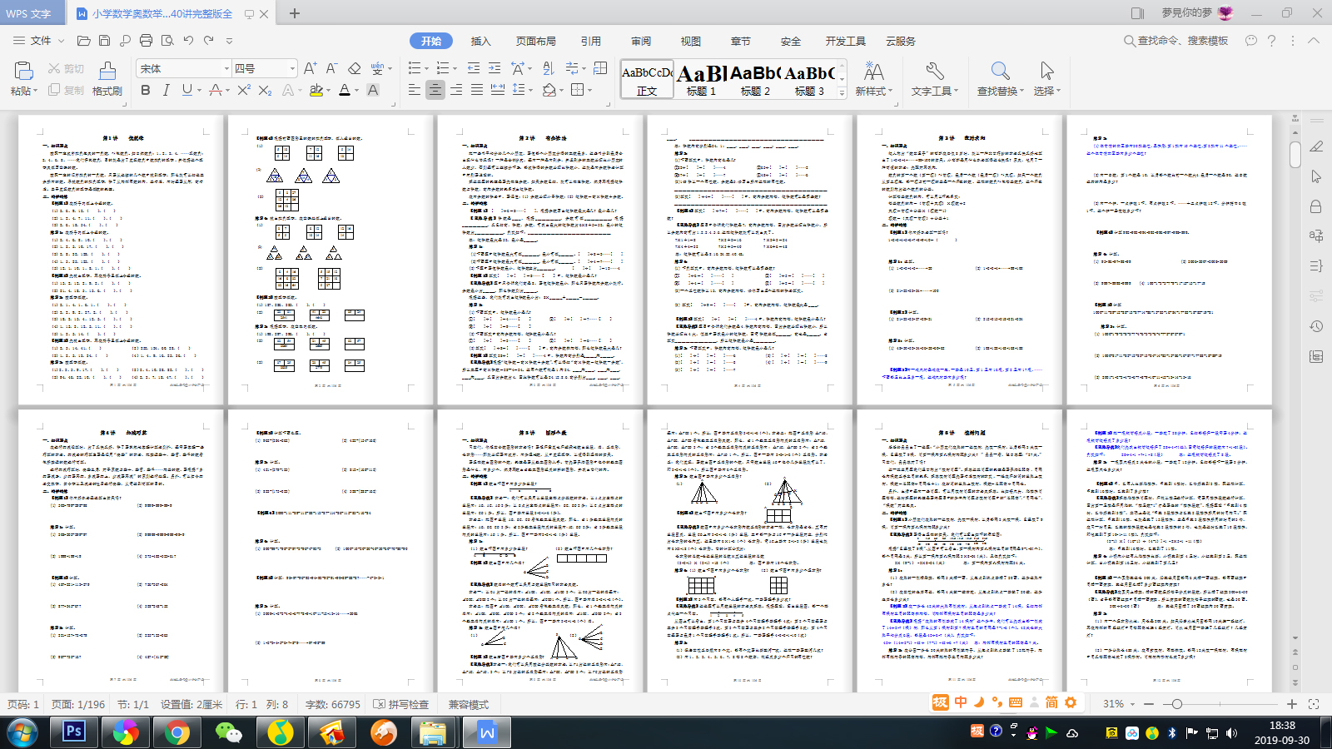Expand the highlight color dropdown arrow
Screen dimensions: 1332x749
point(329,91)
